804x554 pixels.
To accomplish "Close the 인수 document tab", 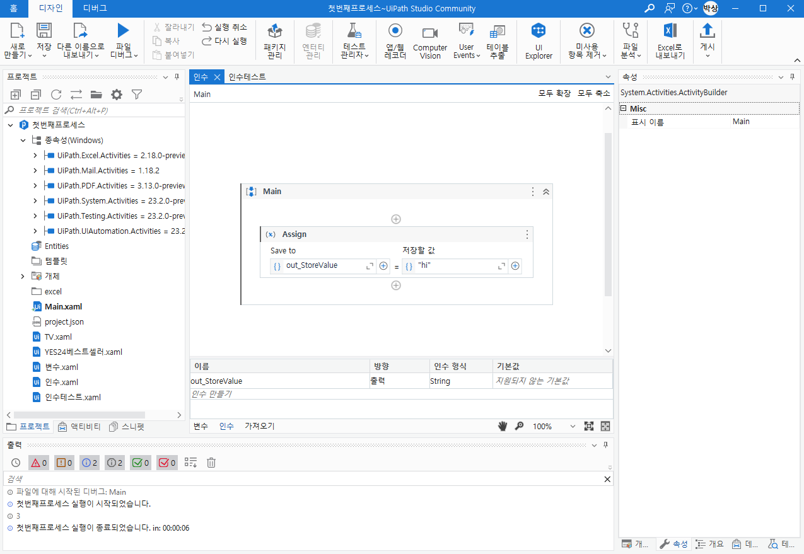I will point(216,77).
